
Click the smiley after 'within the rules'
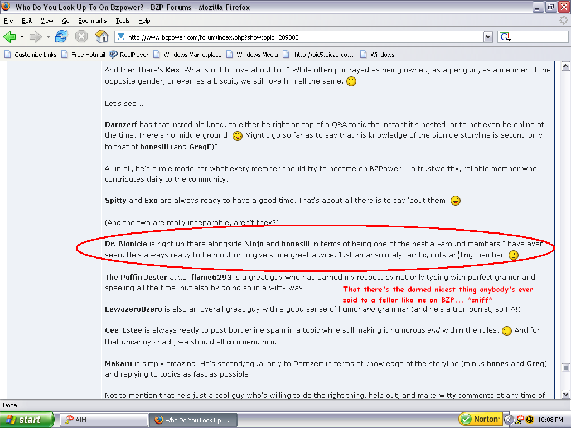507,331
